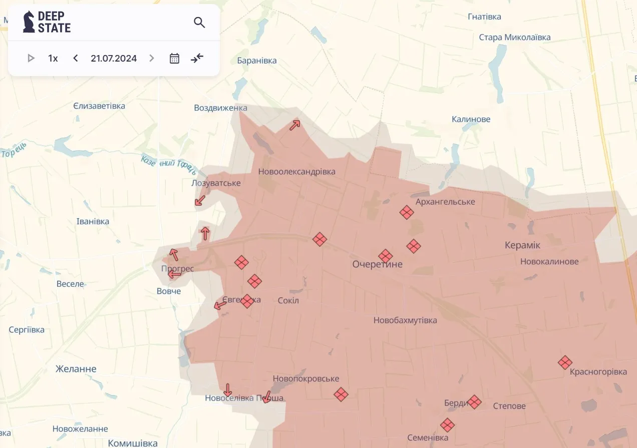Change the 1x playback speed
The width and height of the screenshot is (637, 448).
pyautogui.click(x=53, y=58)
